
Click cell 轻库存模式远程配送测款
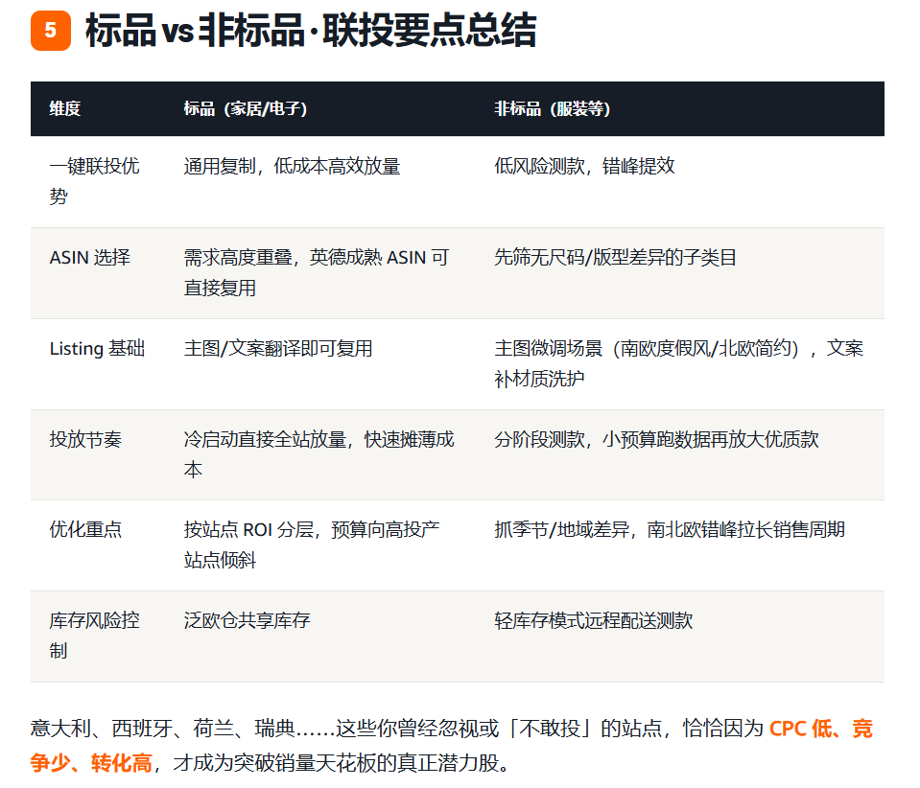click(593, 621)
